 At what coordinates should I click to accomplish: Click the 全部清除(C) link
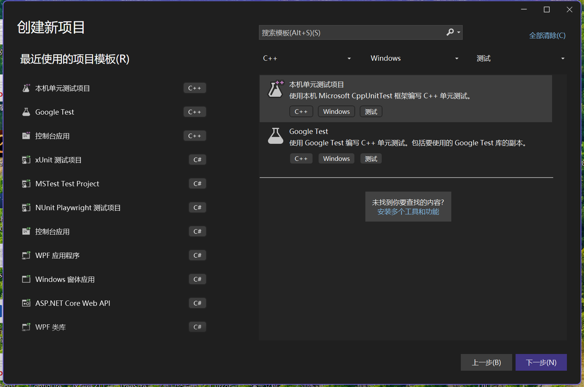tap(547, 36)
